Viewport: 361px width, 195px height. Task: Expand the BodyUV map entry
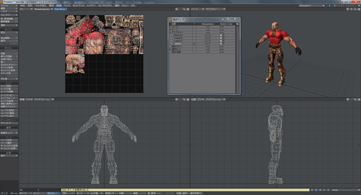pos(174,35)
